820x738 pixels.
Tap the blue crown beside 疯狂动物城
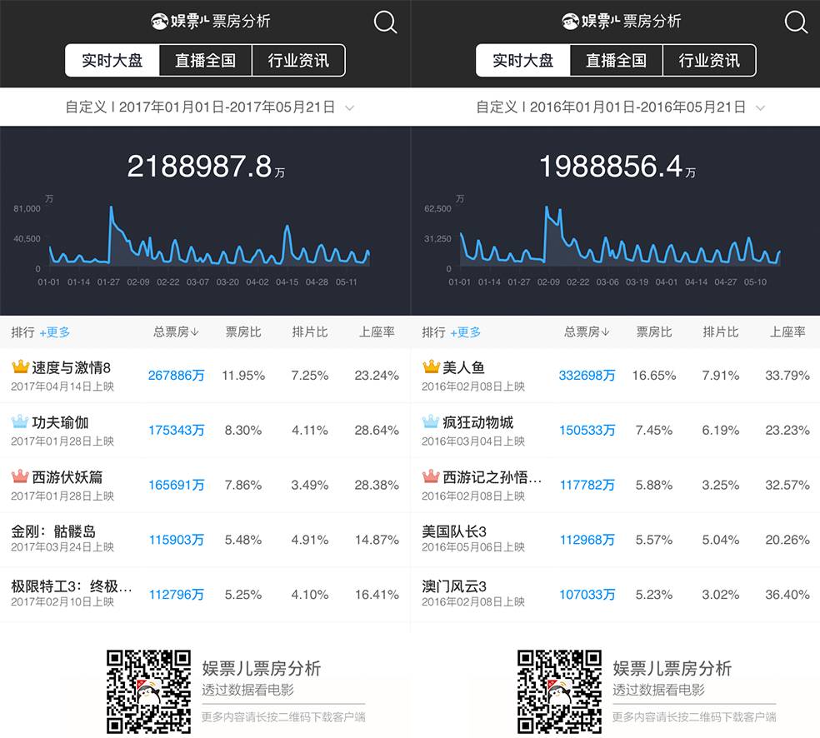point(431,421)
